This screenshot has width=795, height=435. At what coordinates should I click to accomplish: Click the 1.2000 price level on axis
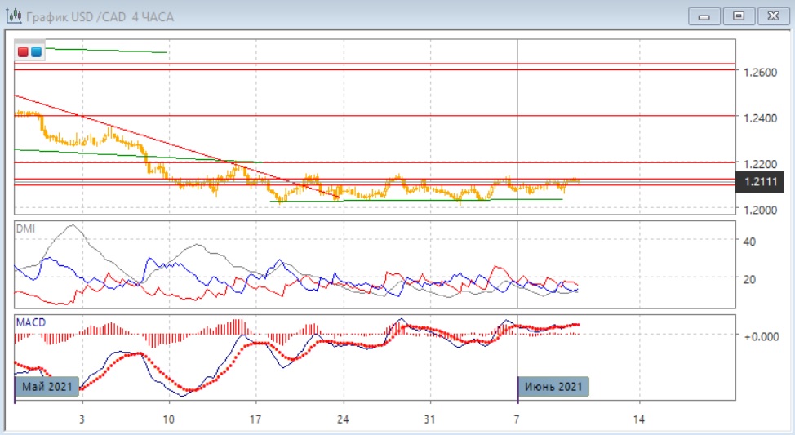pyautogui.click(x=760, y=210)
